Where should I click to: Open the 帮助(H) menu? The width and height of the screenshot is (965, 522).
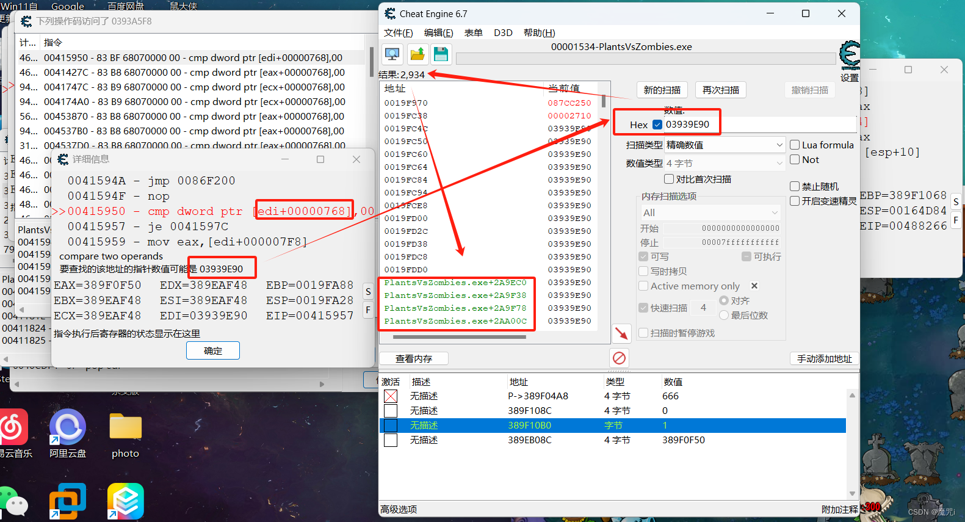coord(540,32)
